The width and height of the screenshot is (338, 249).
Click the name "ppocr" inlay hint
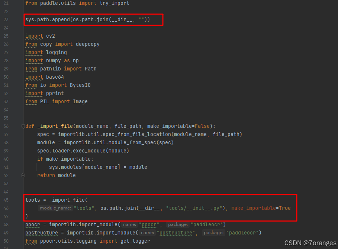point(130,224)
